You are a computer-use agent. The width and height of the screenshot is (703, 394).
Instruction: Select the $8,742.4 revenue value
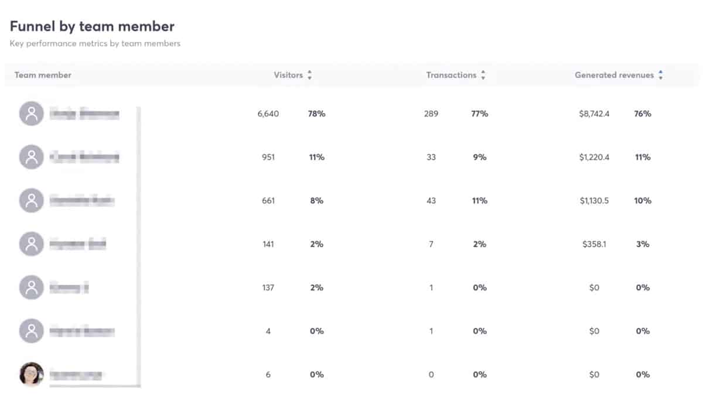[x=594, y=114]
